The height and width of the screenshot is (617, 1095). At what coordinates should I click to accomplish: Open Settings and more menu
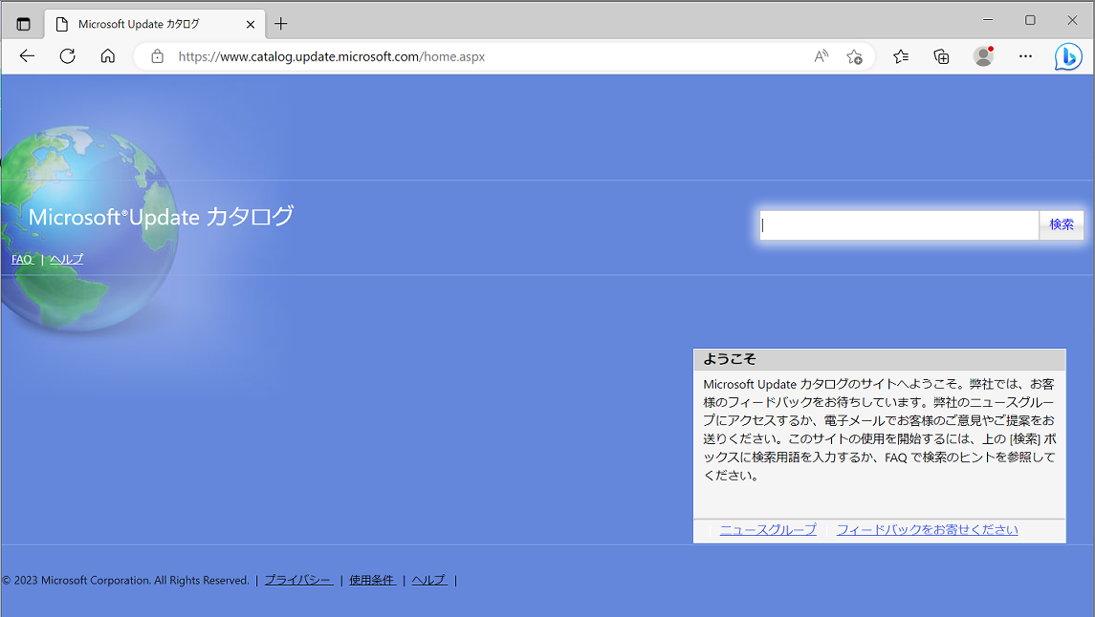1025,56
